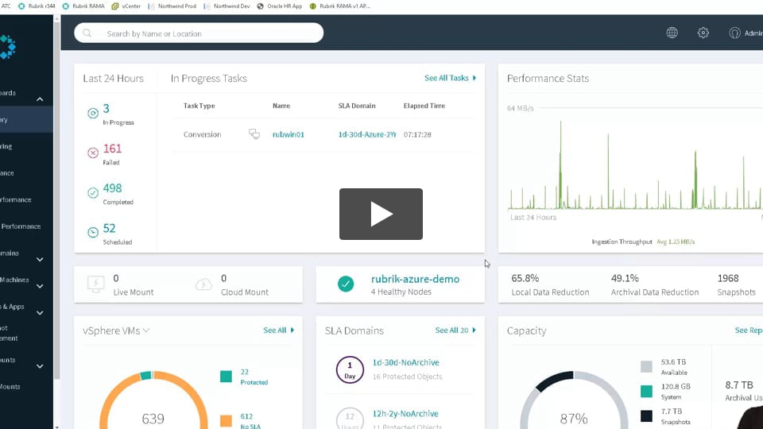The width and height of the screenshot is (763, 429).
Task: Click the search magnifier icon
Action: coord(87,33)
